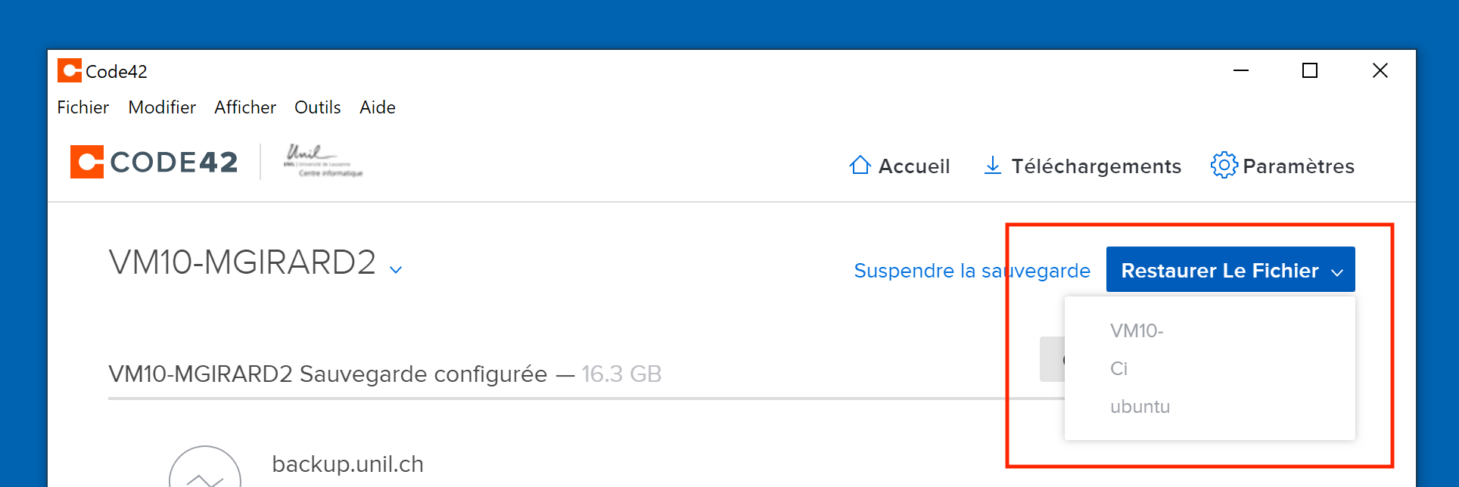Image resolution: width=1459 pixels, height=487 pixels.
Task: Click the Téléchargements download arrow icon
Action: point(992,166)
